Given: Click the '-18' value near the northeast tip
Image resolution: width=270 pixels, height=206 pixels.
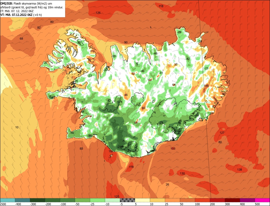Looking at the screenshot, I should tap(200, 42).
